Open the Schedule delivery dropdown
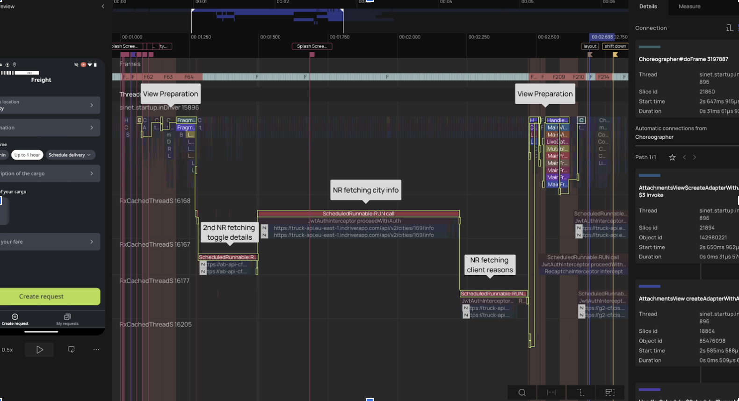This screenshot has height=401, width=739. click(70, 155)
